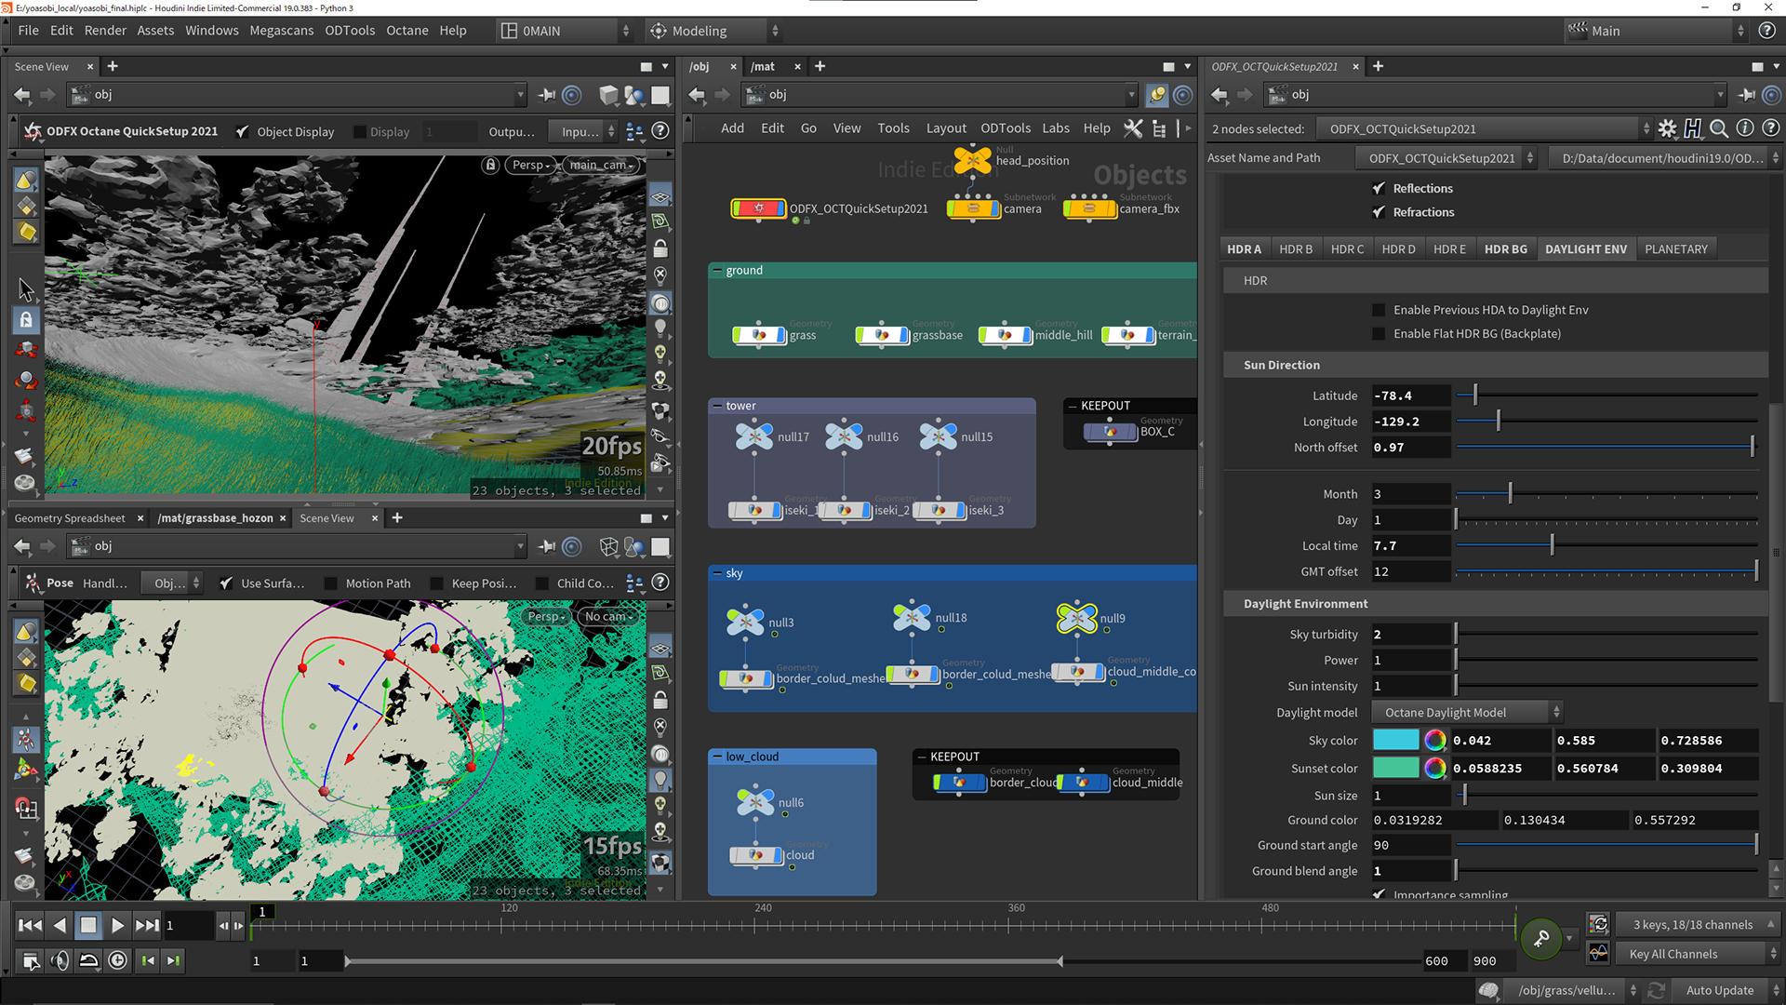The width and height of the screenshot is (1786, 1005).
Task: Open the Render menu
Action: click(105, 31)
